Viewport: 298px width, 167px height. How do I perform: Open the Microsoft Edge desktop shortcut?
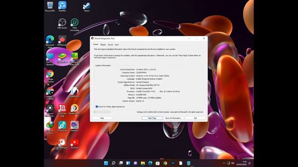click(x=50, y=42)
